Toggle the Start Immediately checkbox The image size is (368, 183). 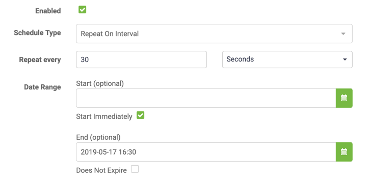pos(140,115)
